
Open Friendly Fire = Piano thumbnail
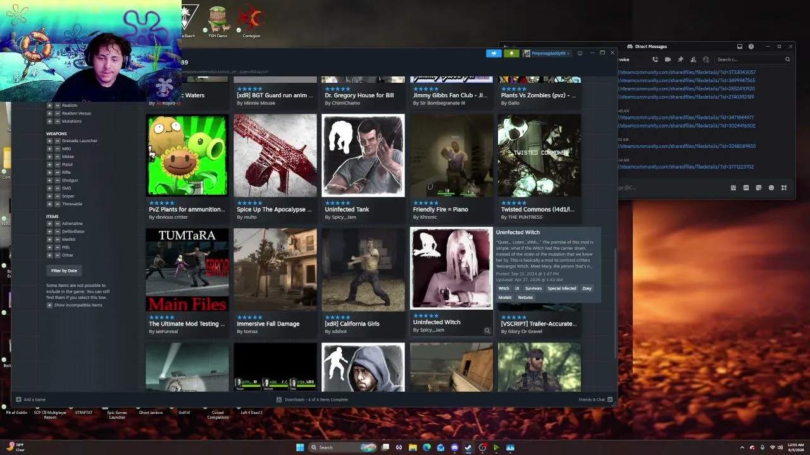[x=451, y=155]
